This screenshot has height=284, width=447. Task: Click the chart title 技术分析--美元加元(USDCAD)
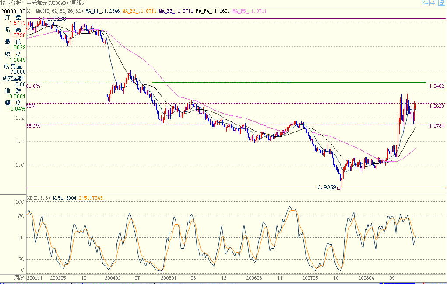point(35,3)
